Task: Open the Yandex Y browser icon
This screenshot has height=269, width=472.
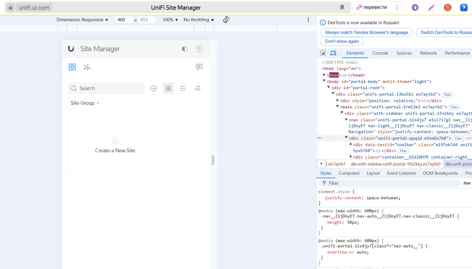Action: 464,7
